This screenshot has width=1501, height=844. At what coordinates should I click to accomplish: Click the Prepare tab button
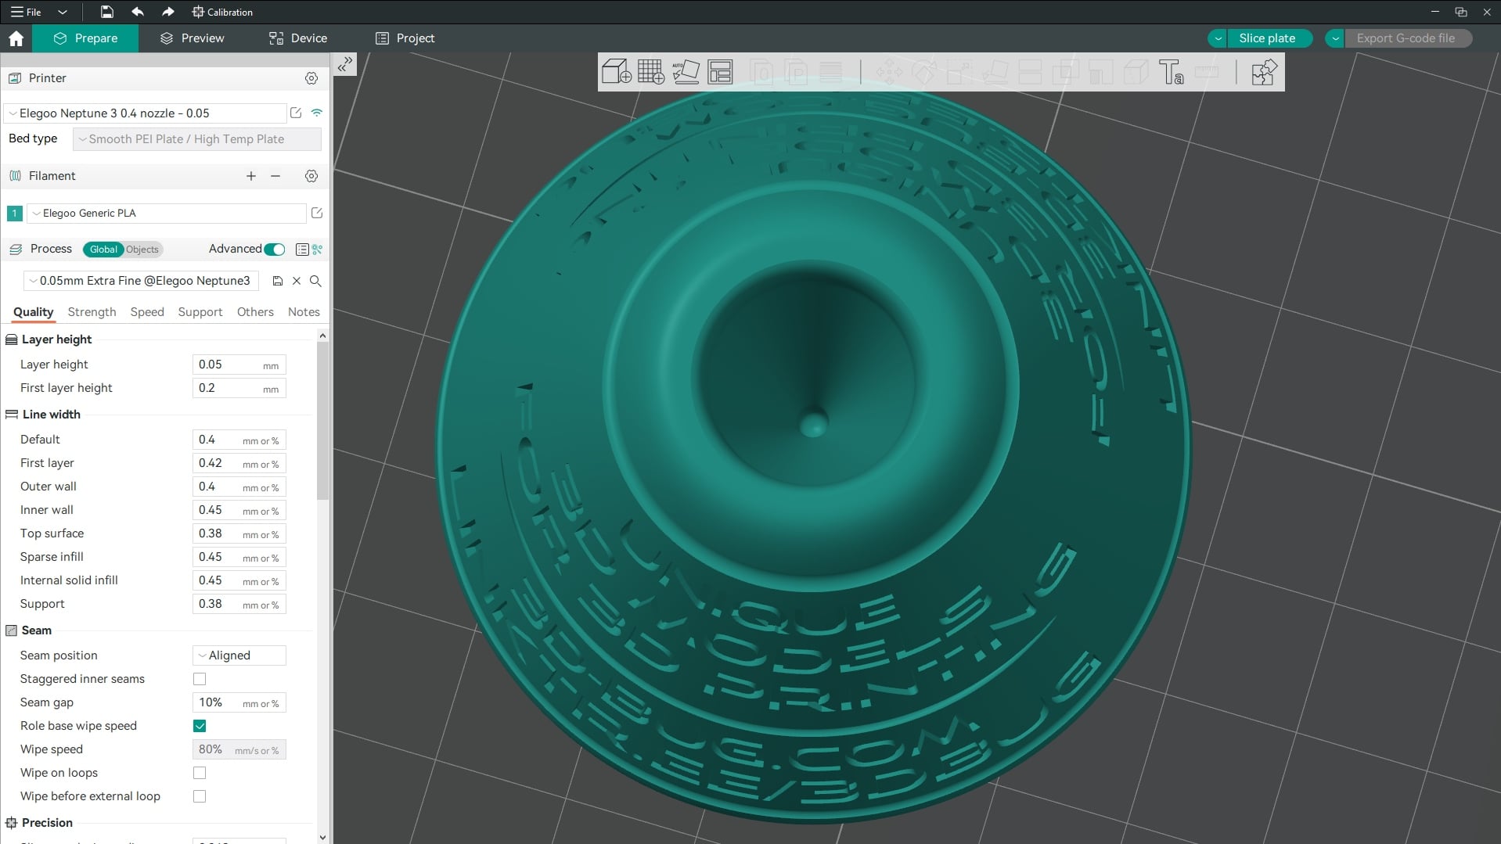tap(85, 38)
